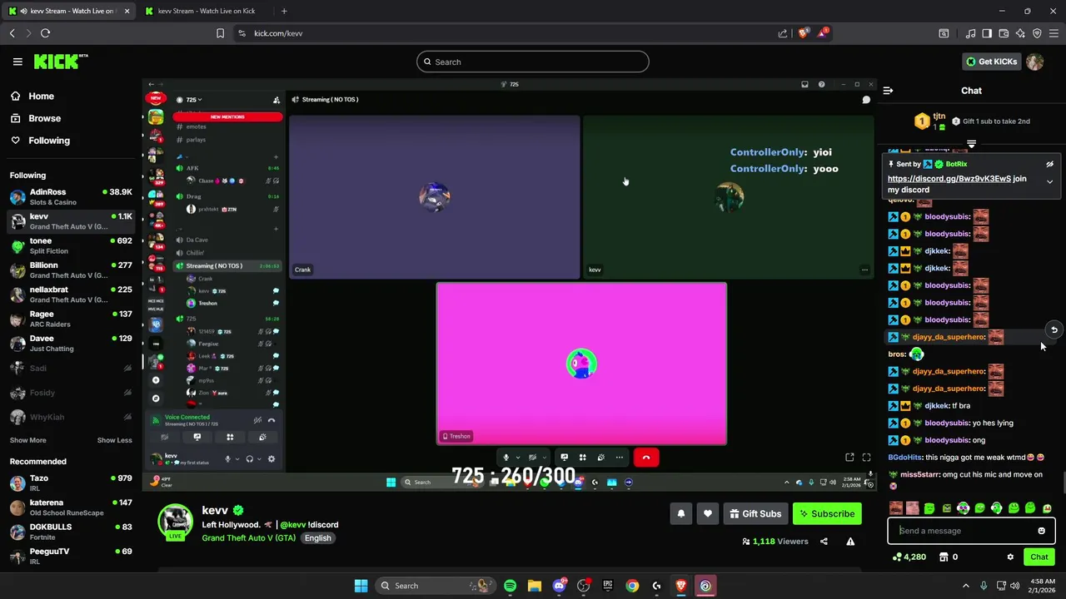Open Brave VPN shield icon

[x=1037, y=33]
